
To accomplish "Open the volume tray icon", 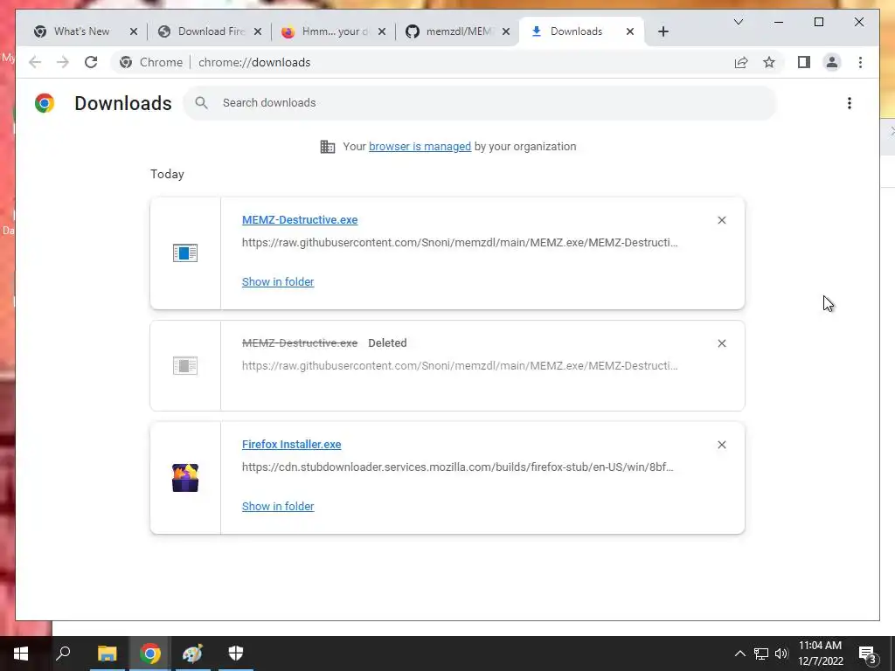I will 781,654.
